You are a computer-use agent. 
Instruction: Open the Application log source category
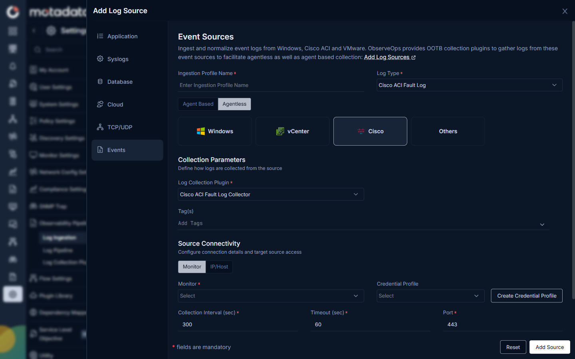(x=127, y=36)
